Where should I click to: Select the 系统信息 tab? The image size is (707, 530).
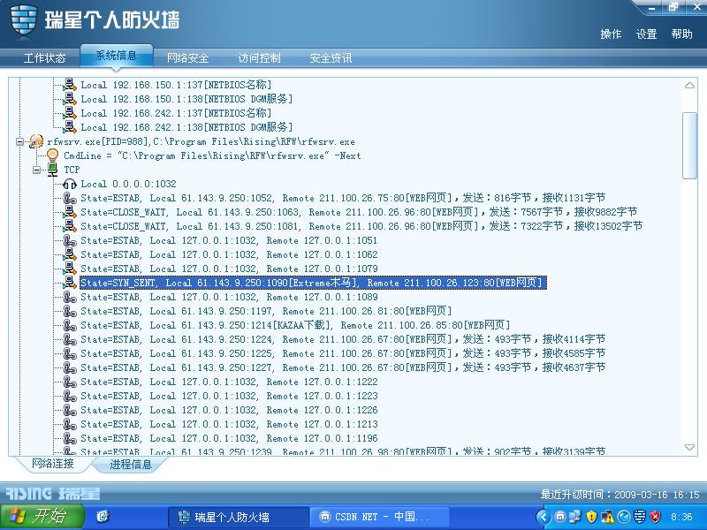click(116, 56)
